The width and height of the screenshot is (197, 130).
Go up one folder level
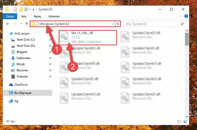tap(26, 24)
